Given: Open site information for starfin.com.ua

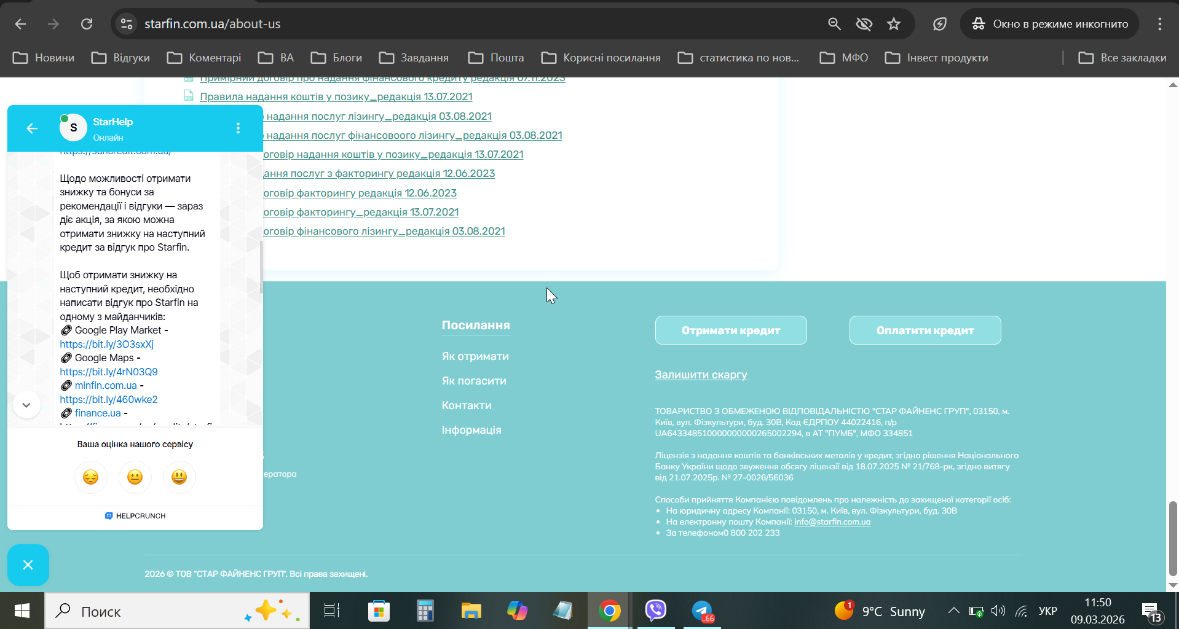Looking at the screenshot, I should coord(127,24).
